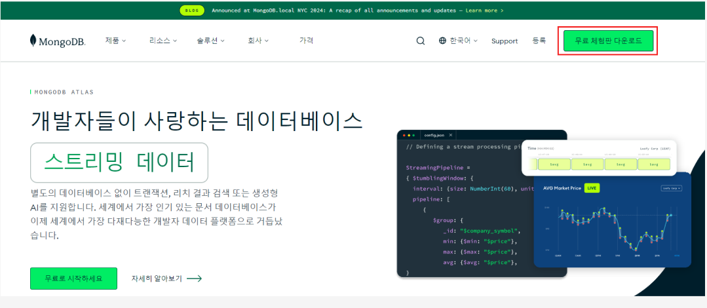Click the globe language icon

pos(442,41)
